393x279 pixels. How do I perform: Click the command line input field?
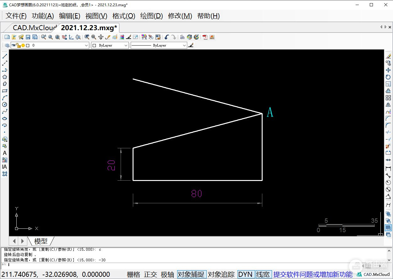[188, 265]
